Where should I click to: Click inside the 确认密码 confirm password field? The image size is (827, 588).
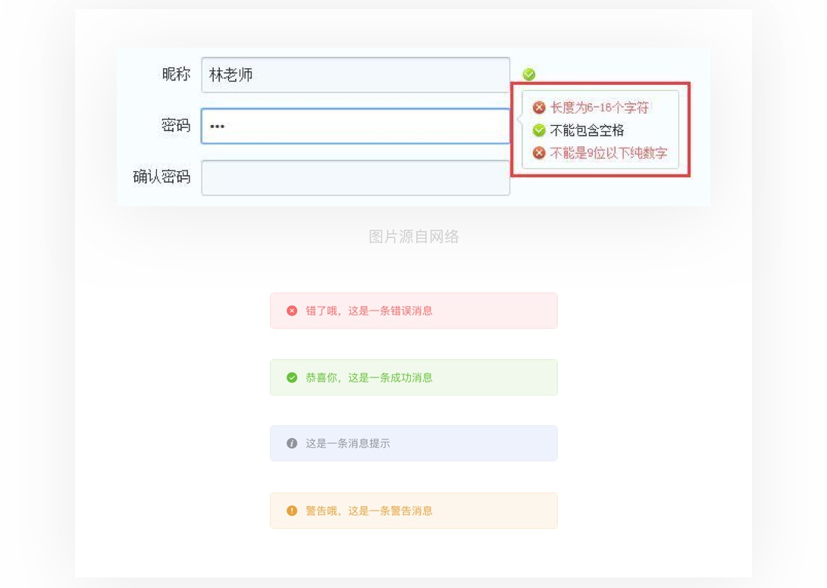tap(355, 177)
